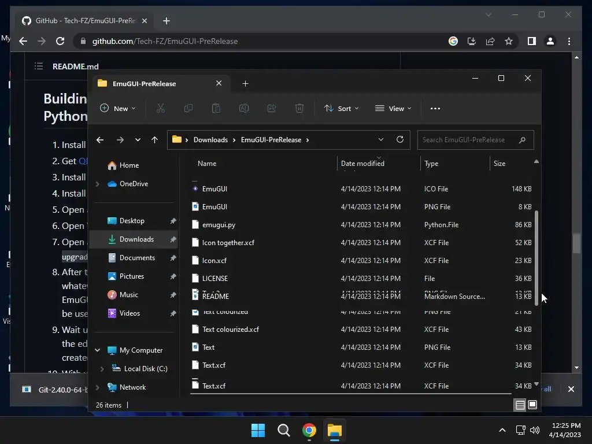592x444 pixels.
Task: Click the Share page icon in Chrome address bar
Action: coord(490,41)
